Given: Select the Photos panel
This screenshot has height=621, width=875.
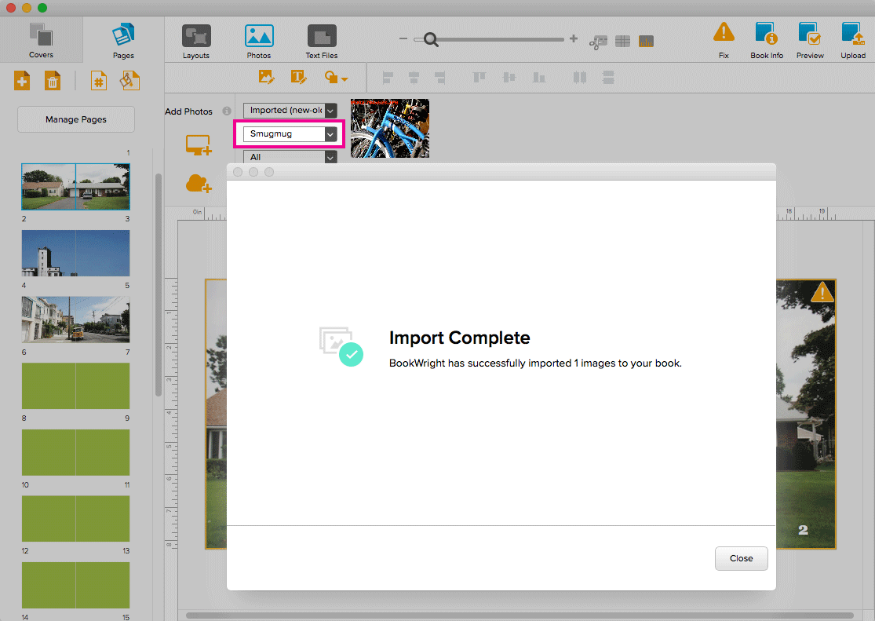Looking at the screenshot, I should pyautogui.click(x=259, y=42).
